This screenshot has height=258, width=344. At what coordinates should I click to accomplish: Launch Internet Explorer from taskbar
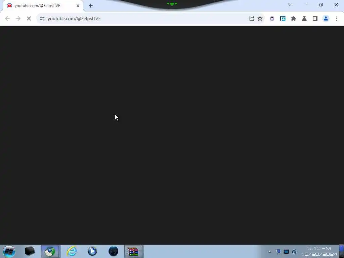pyautogui.click(x=72, y=251)
